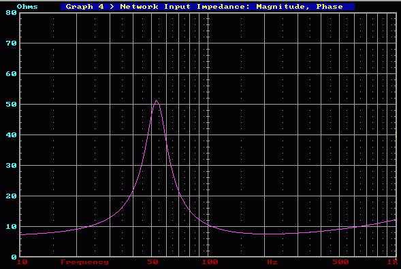Click the red '100' frequency label
The height and width of the screenshot is (269, 401).
pos(210,262)
